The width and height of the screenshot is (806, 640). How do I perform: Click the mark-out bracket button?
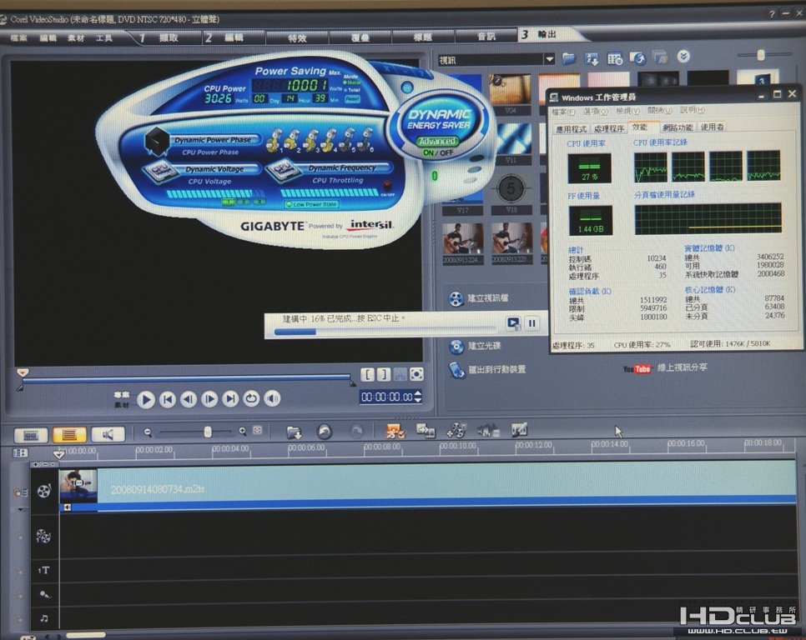tap(384, 375)
